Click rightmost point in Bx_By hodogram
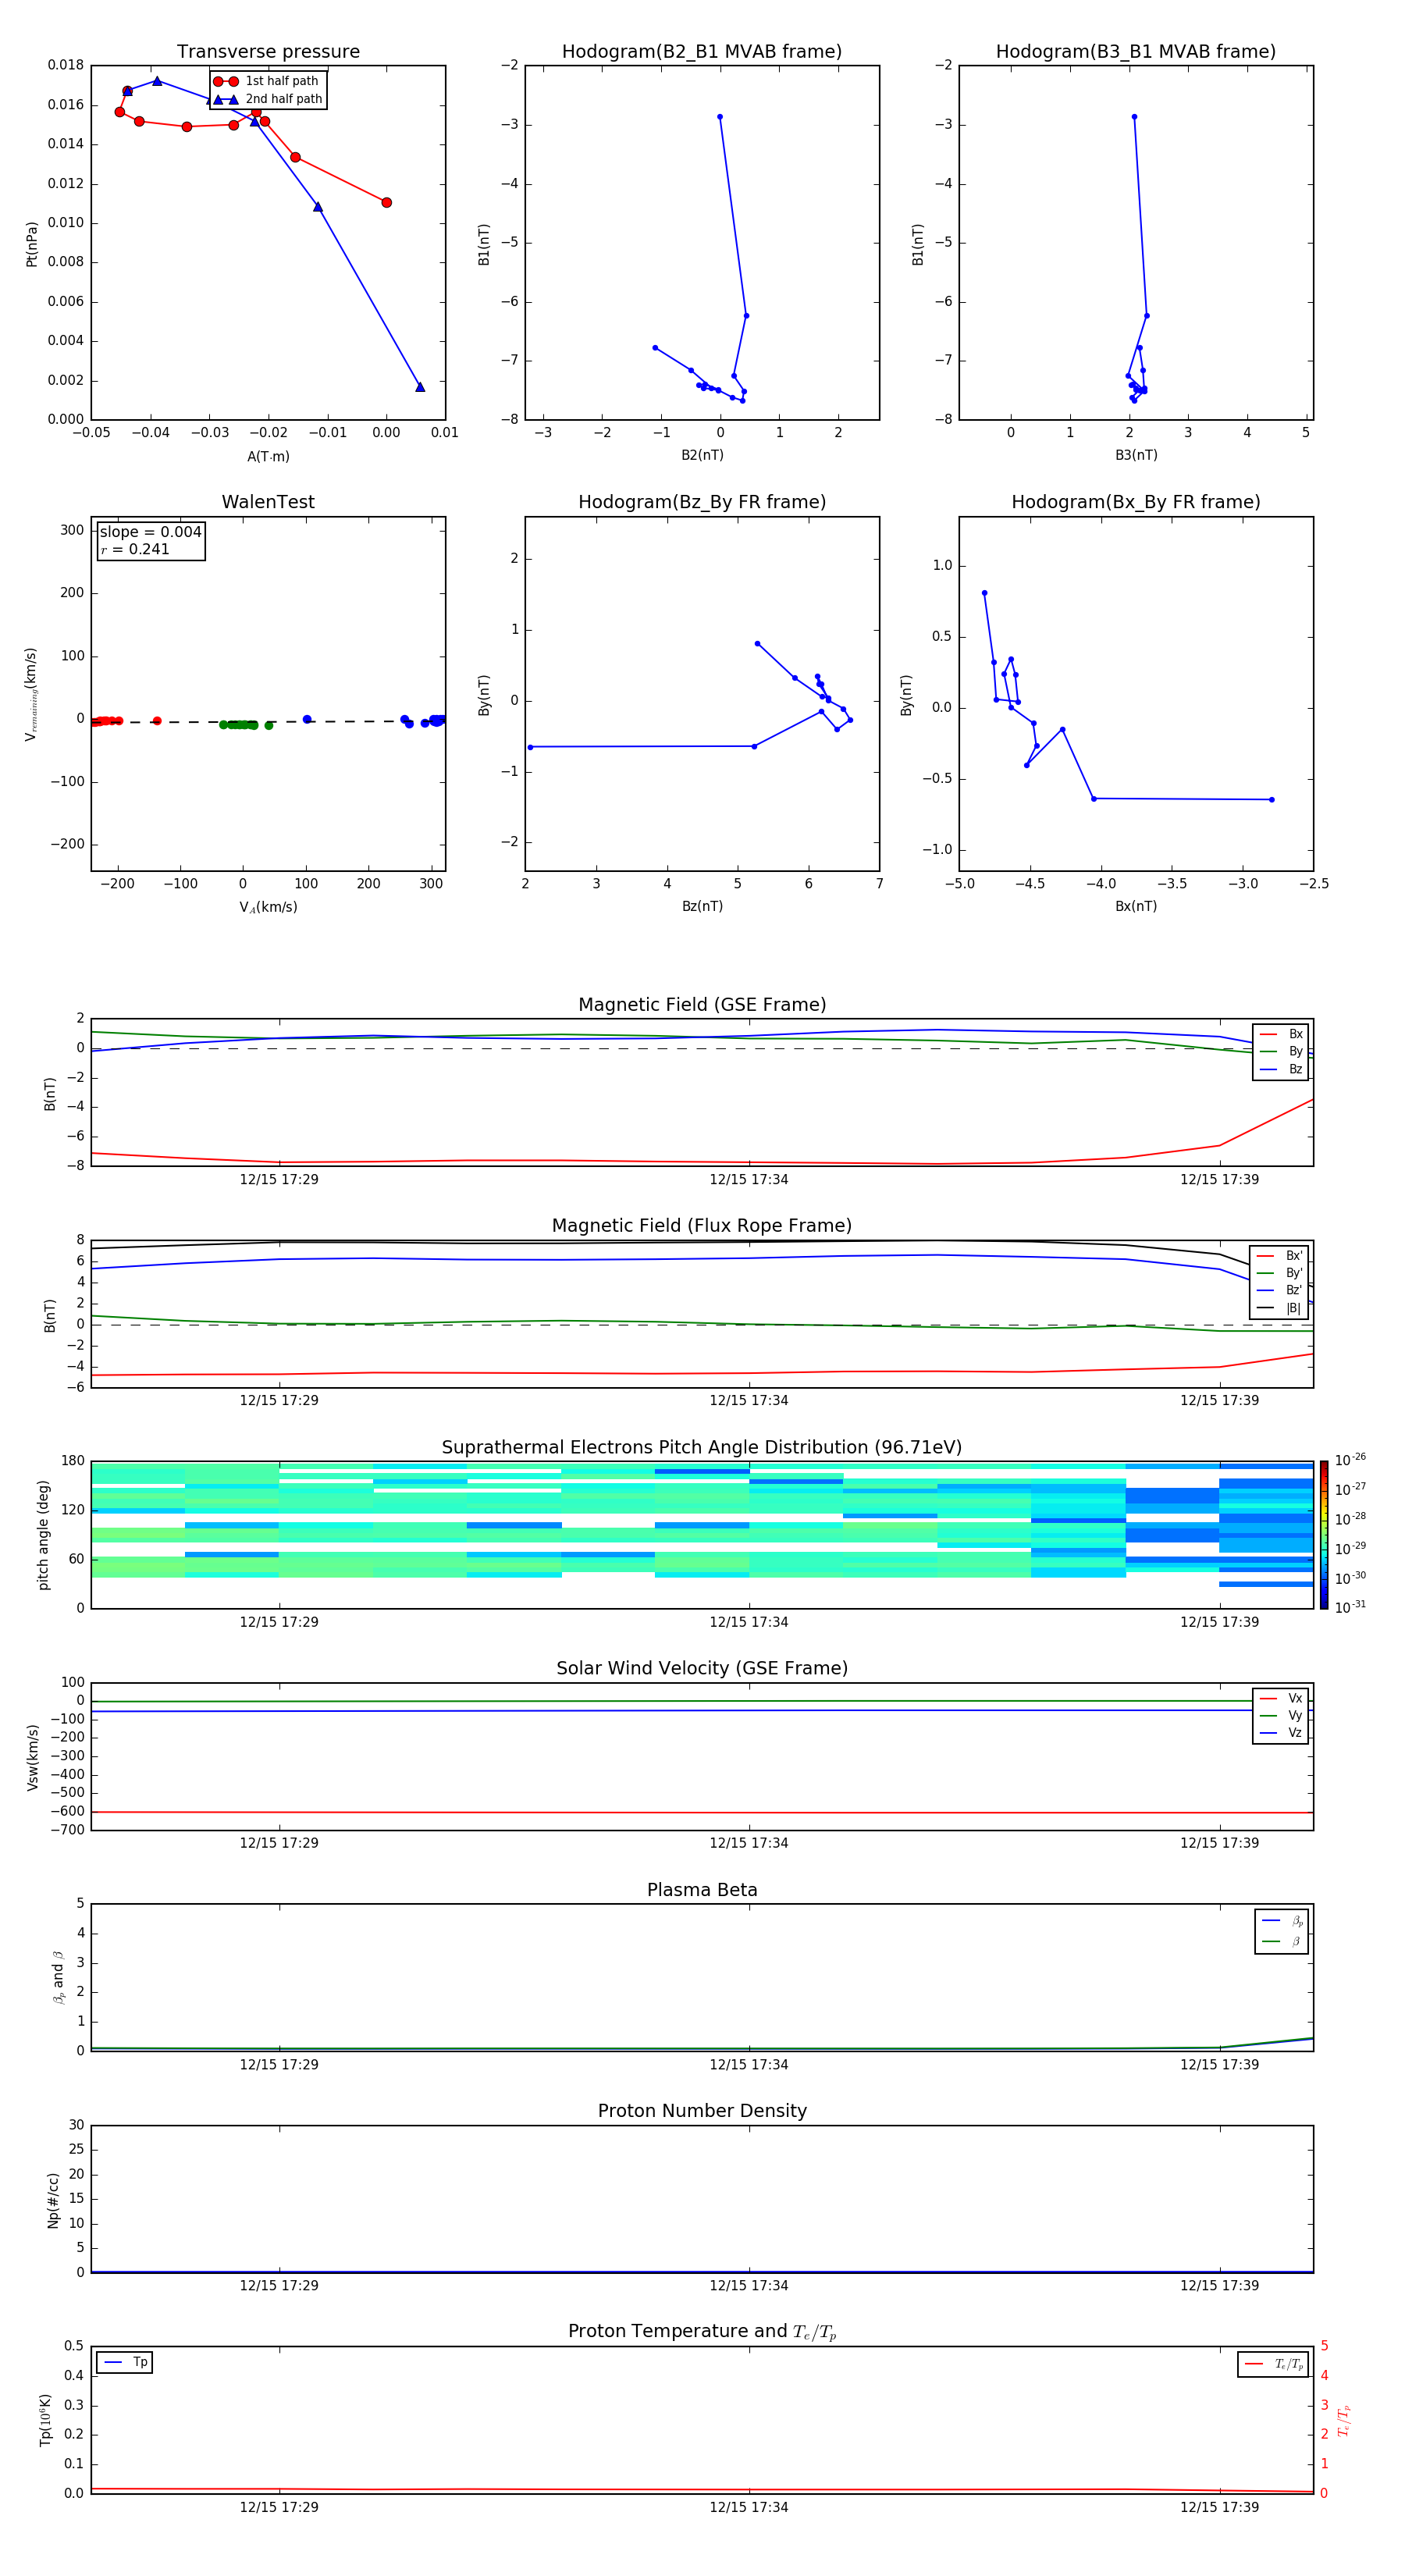The image size is (1405, 2576). pos(1271,799)
